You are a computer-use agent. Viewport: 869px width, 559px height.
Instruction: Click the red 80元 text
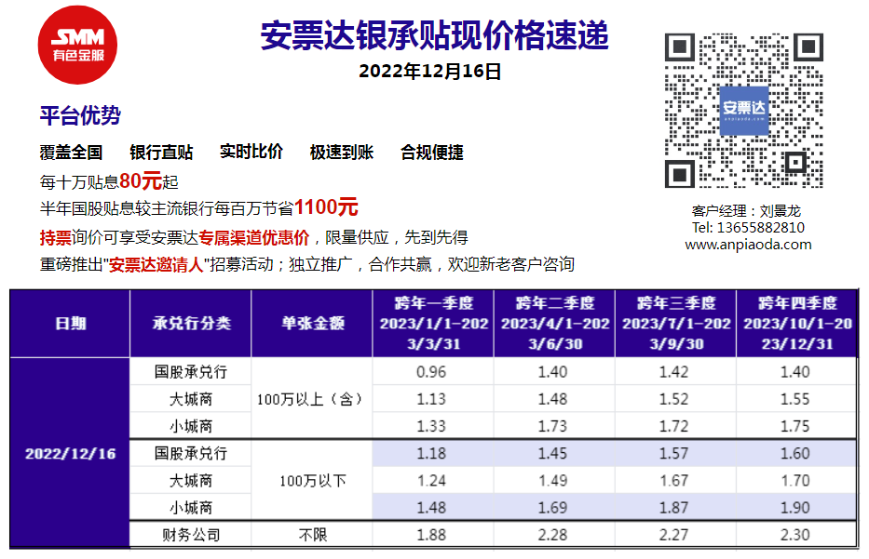141,181
